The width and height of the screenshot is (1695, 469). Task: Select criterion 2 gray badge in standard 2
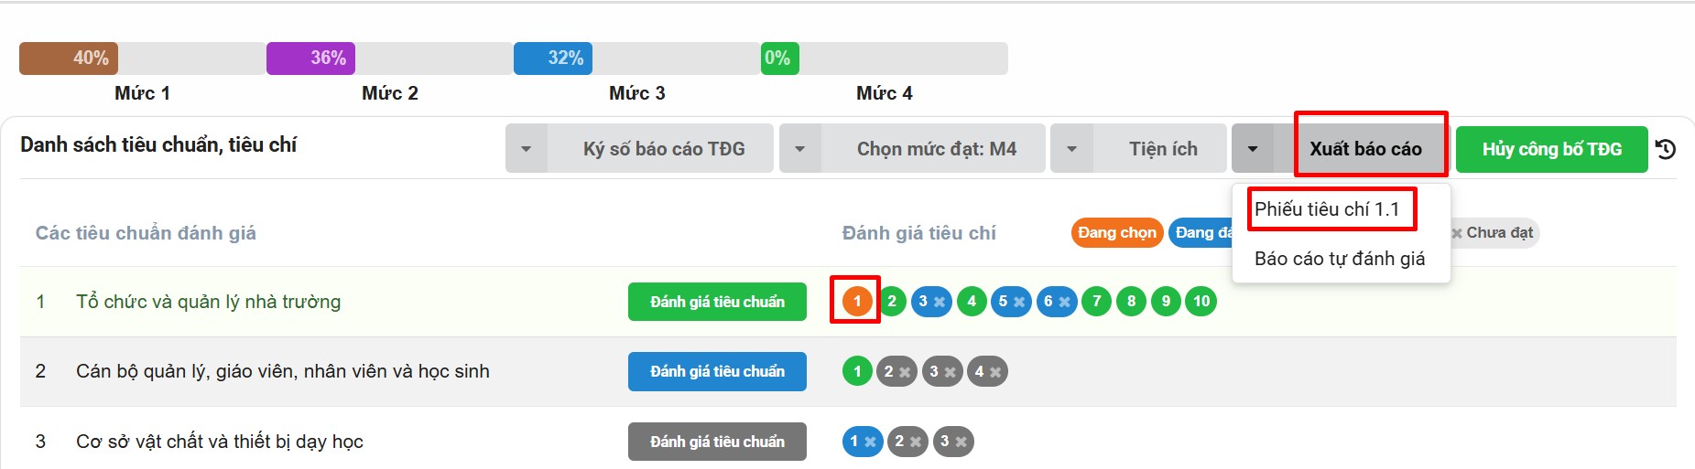tap(896, 371)
